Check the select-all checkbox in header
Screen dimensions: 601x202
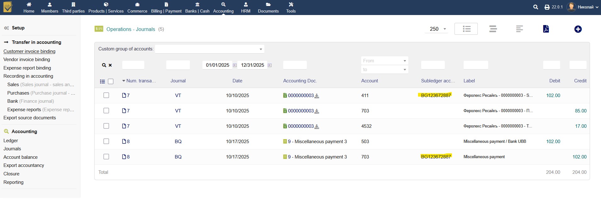click(111, 81)
